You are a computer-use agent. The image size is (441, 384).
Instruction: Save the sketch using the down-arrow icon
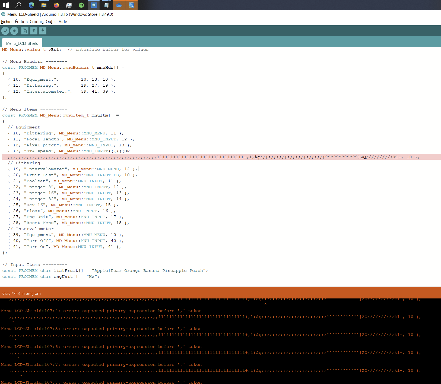tap(43, 31)
